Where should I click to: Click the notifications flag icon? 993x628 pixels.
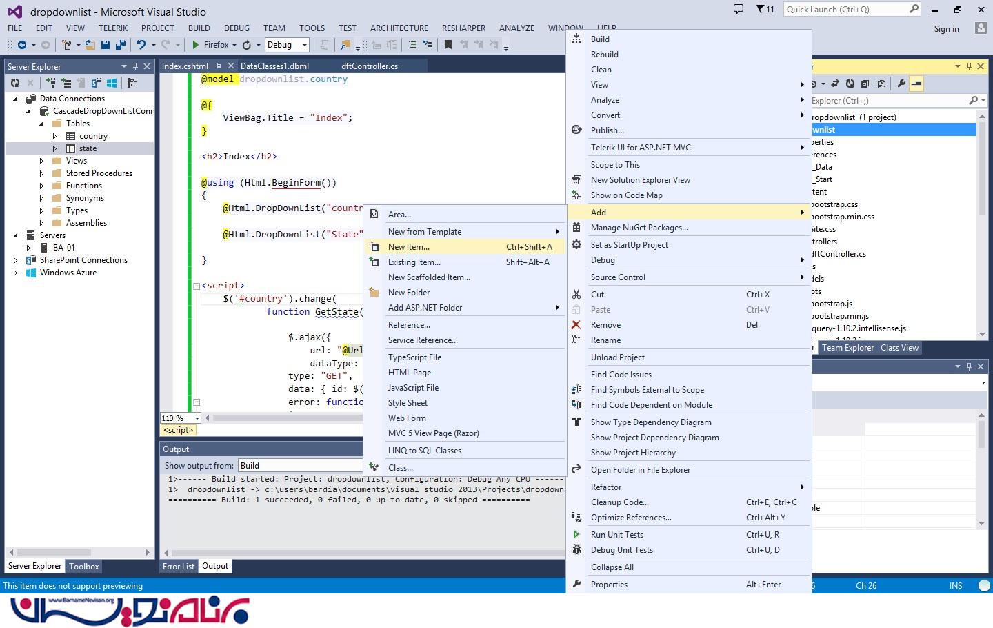[x=761, y=10]
